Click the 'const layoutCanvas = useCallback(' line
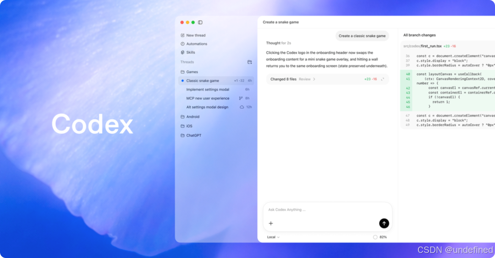 (x=449, y=74)
